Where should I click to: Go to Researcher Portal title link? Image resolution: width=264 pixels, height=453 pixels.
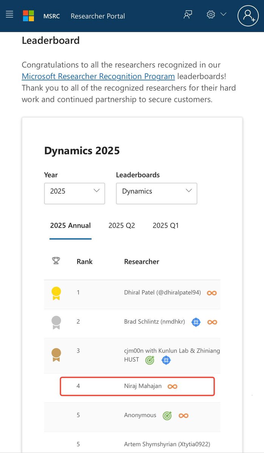(x=98, y=16)
